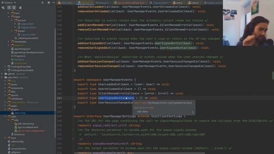Collapse the plugins folder
This screenshot has width=274, height=154.
(x=5, y=110)
